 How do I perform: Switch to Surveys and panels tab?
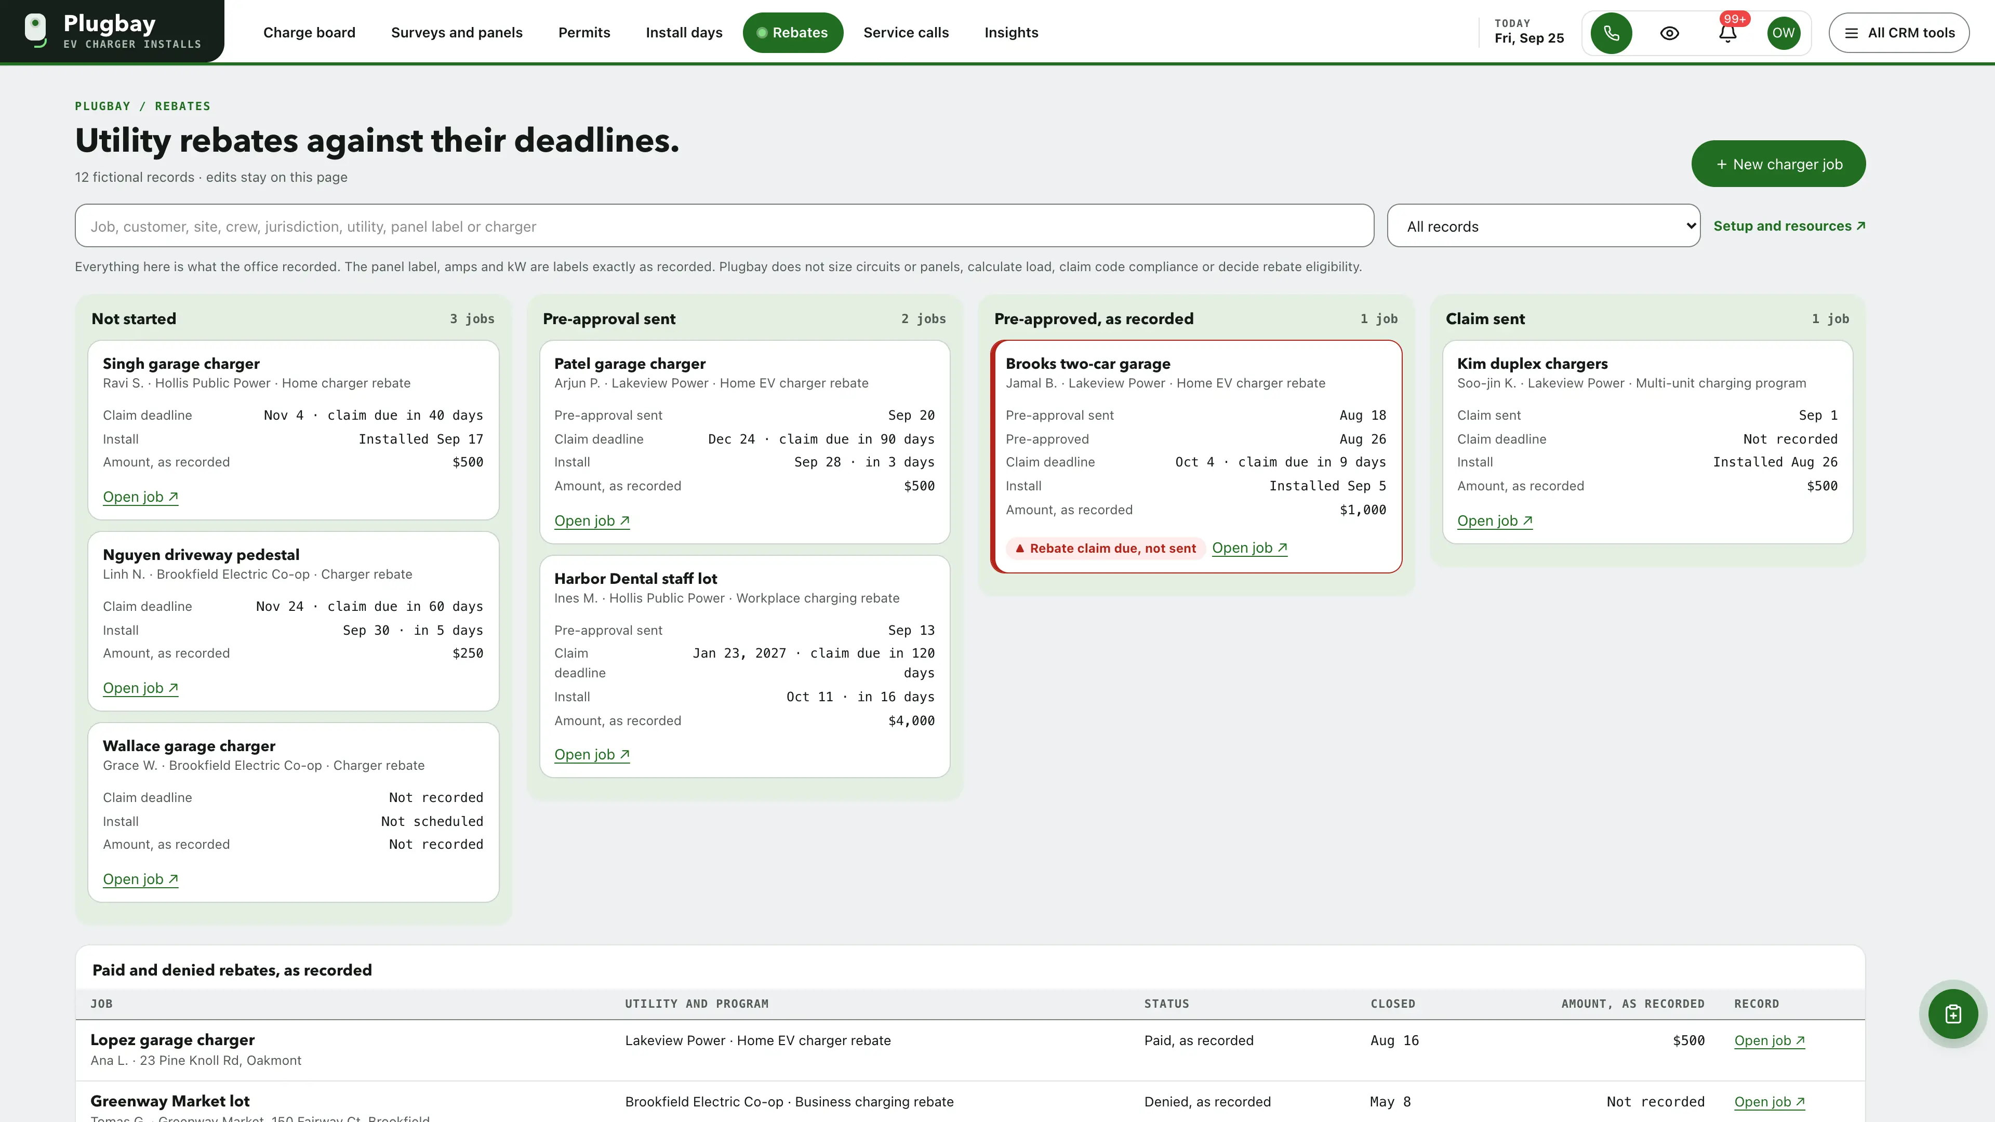457,33
